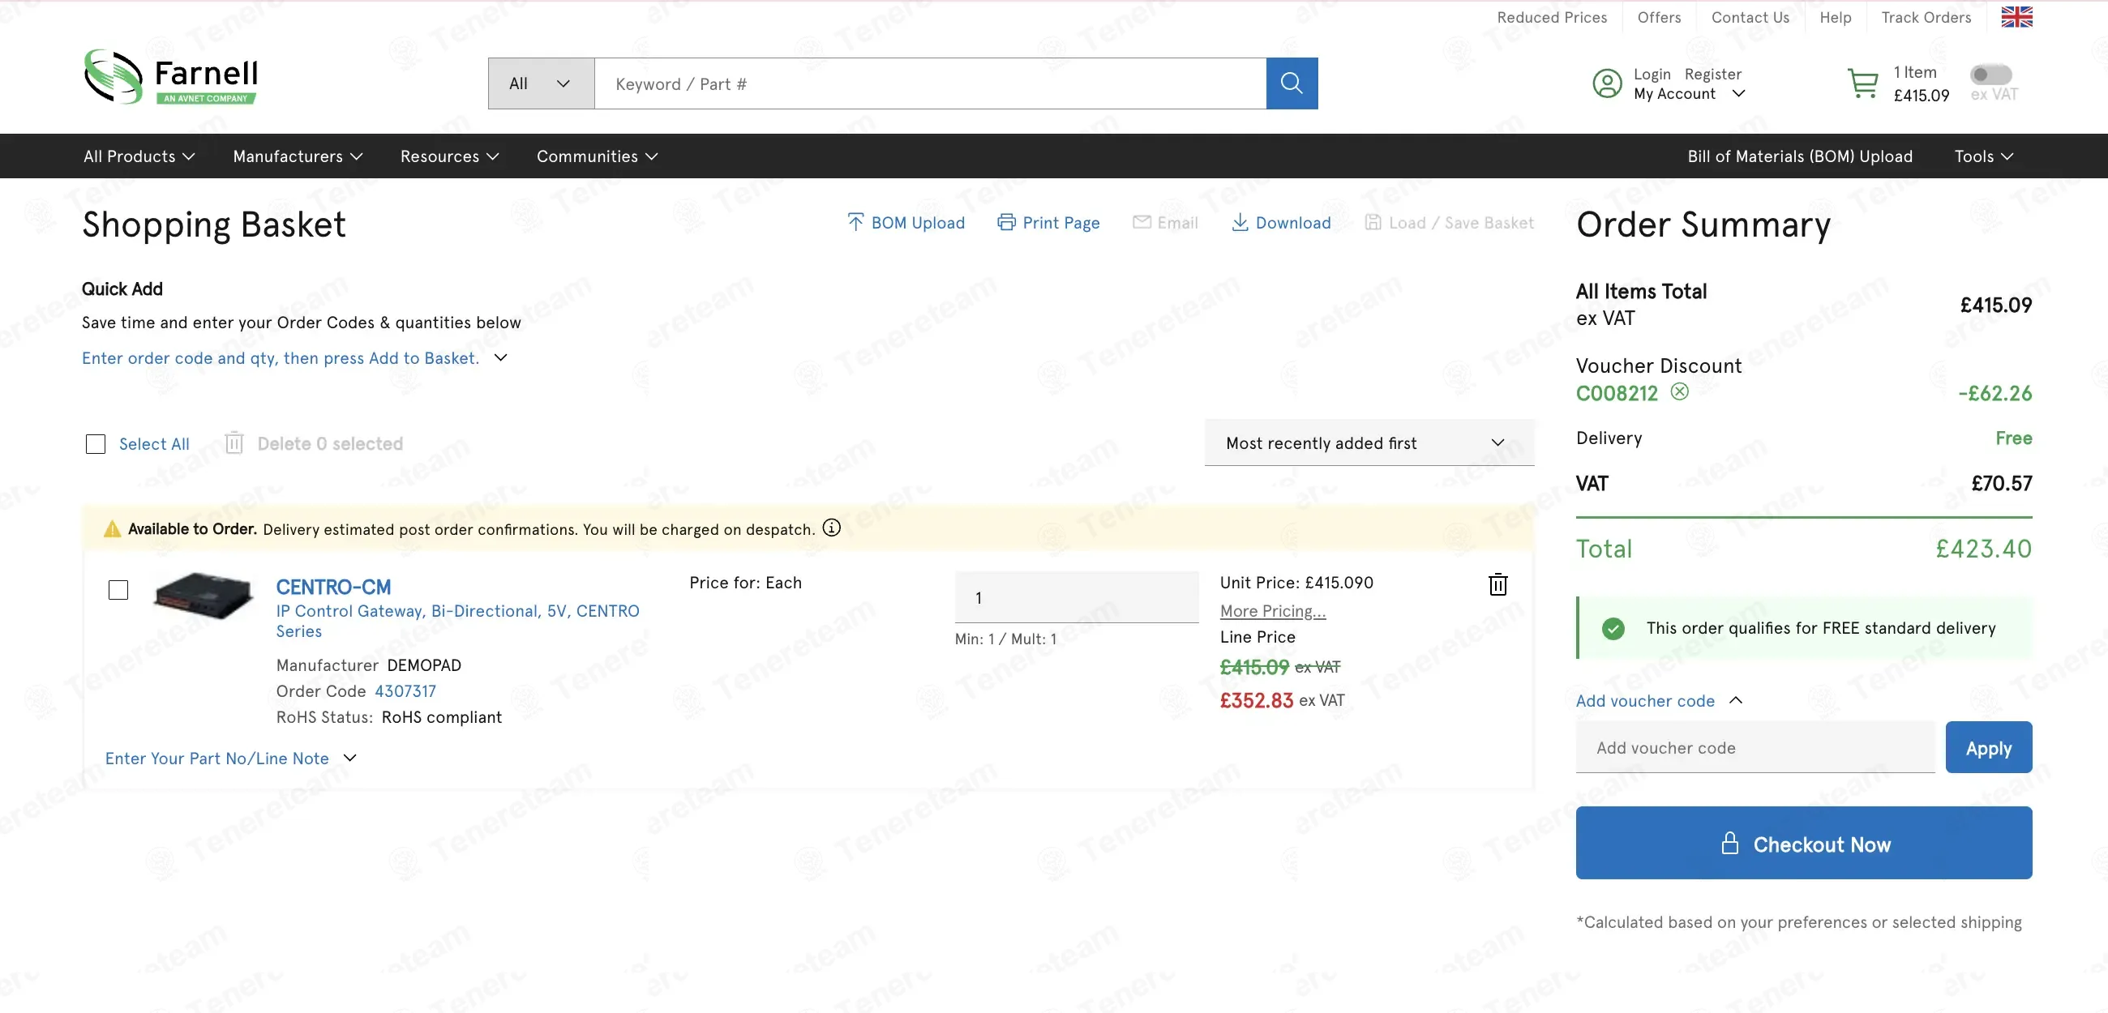The height and width of the screenshot is (1013, 2108).
Task: Click the shopping cart icon
Action: coord(1862,83)
